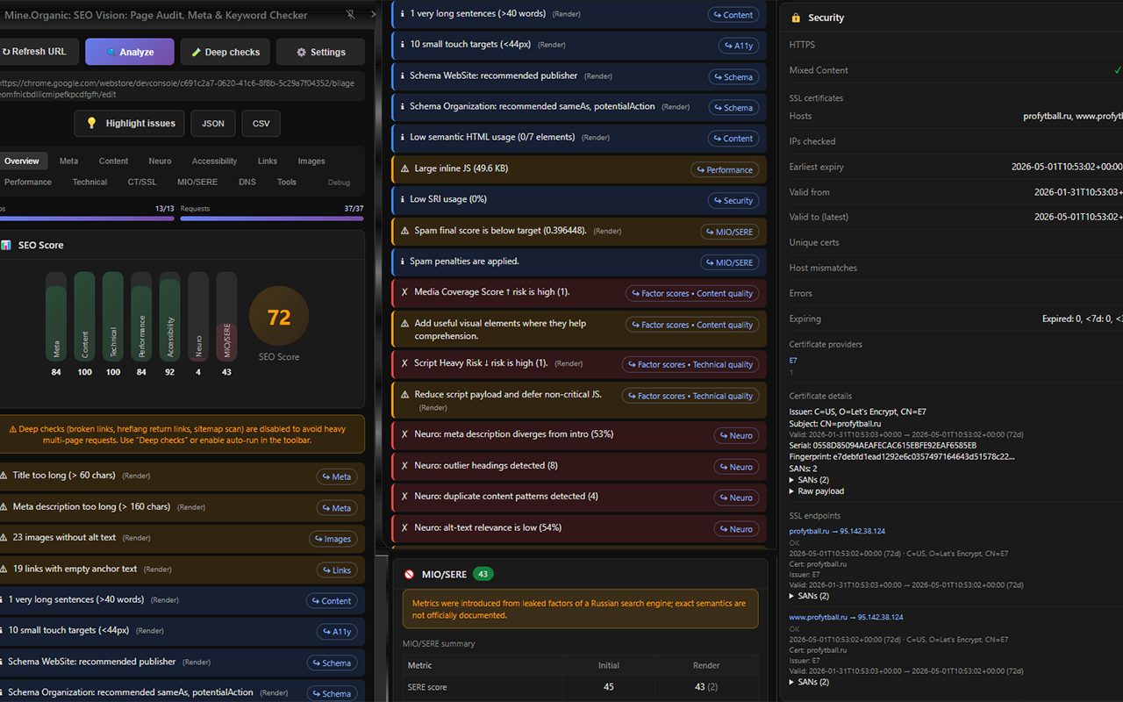Click info icon on Low semantic HTML usage row
The height and width of the screenshot is (702, 1123).
click(402, 137)
